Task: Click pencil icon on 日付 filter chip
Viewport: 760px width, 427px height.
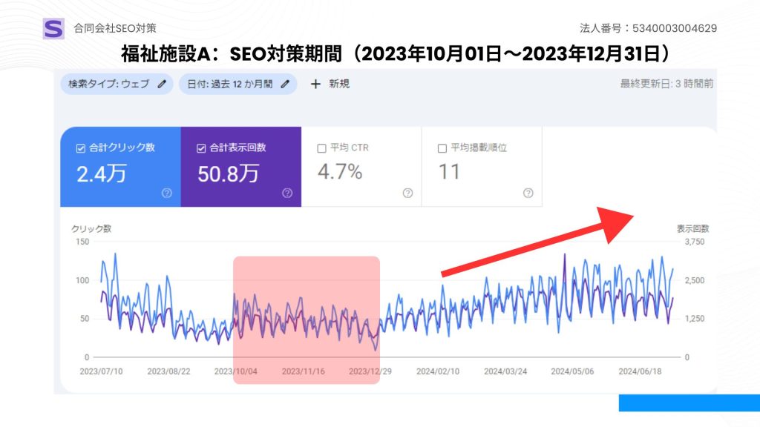Action: [286, 84]
